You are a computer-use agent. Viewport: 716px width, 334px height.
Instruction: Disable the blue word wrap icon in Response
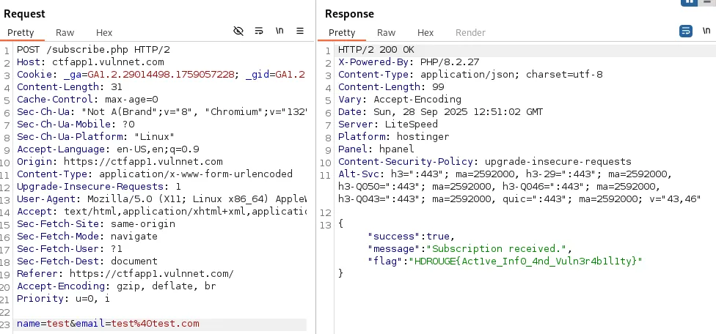[686, 31]
